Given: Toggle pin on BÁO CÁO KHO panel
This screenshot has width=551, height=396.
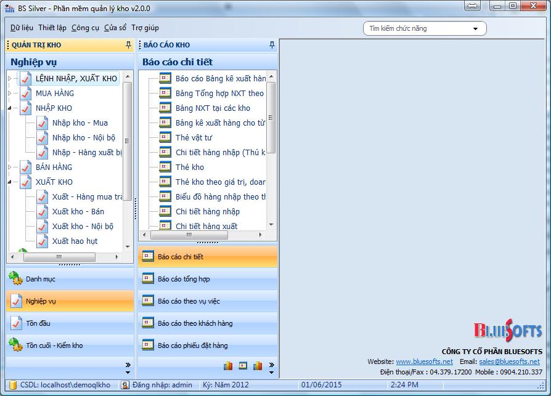Looking at the screenshot, I should pyautogui.click(x=272, y=45).
